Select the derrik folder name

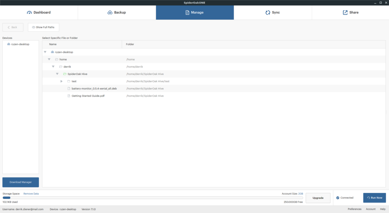tap(67, 67)
